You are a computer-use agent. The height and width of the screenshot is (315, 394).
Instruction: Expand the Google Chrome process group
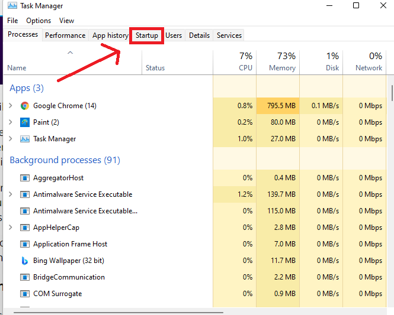(10, 106)
